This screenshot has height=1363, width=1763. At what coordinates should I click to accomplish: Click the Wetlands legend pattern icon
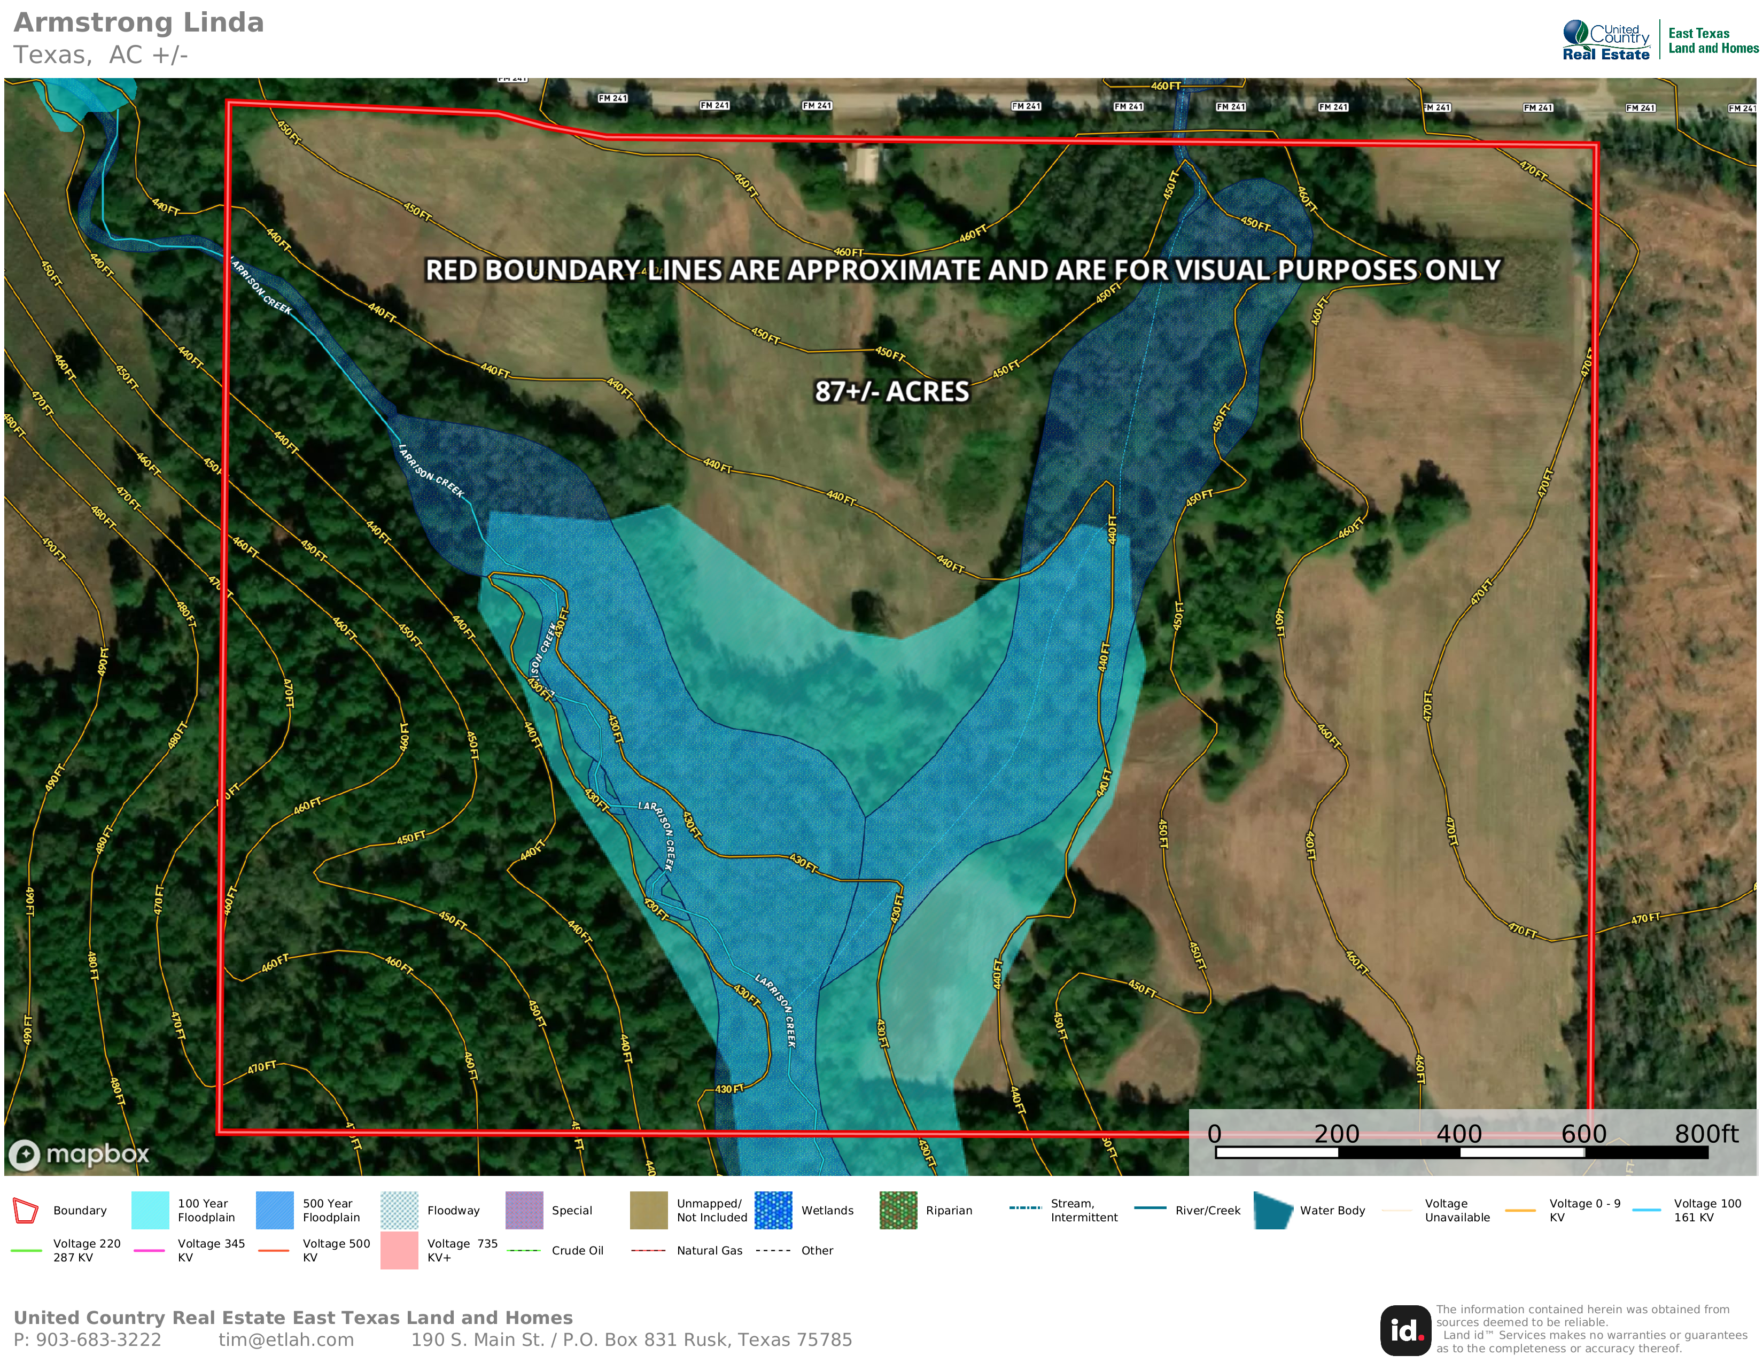(x=773, y=1210)
